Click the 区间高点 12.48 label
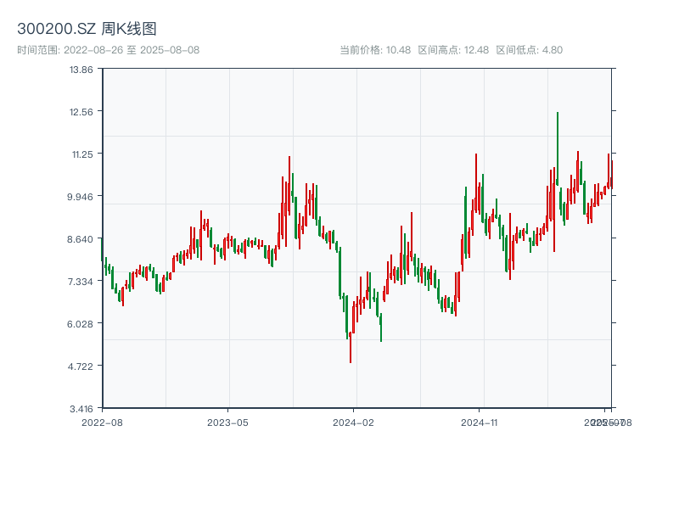679x509 pixels. pyautogui.click(x=453, y=50)
